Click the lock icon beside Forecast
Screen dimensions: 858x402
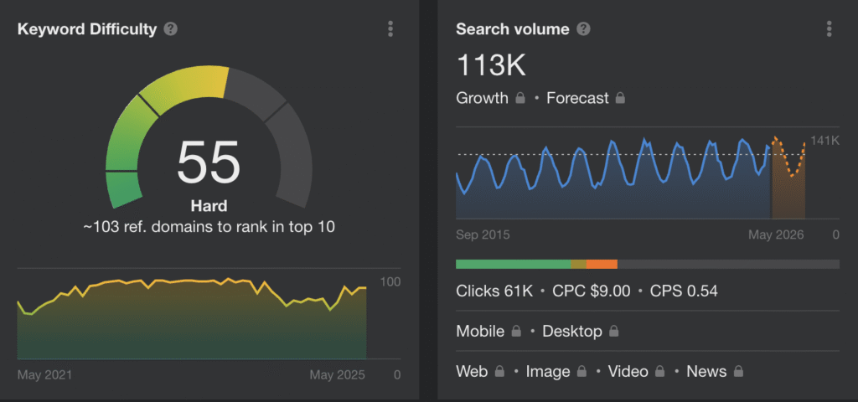620,98
